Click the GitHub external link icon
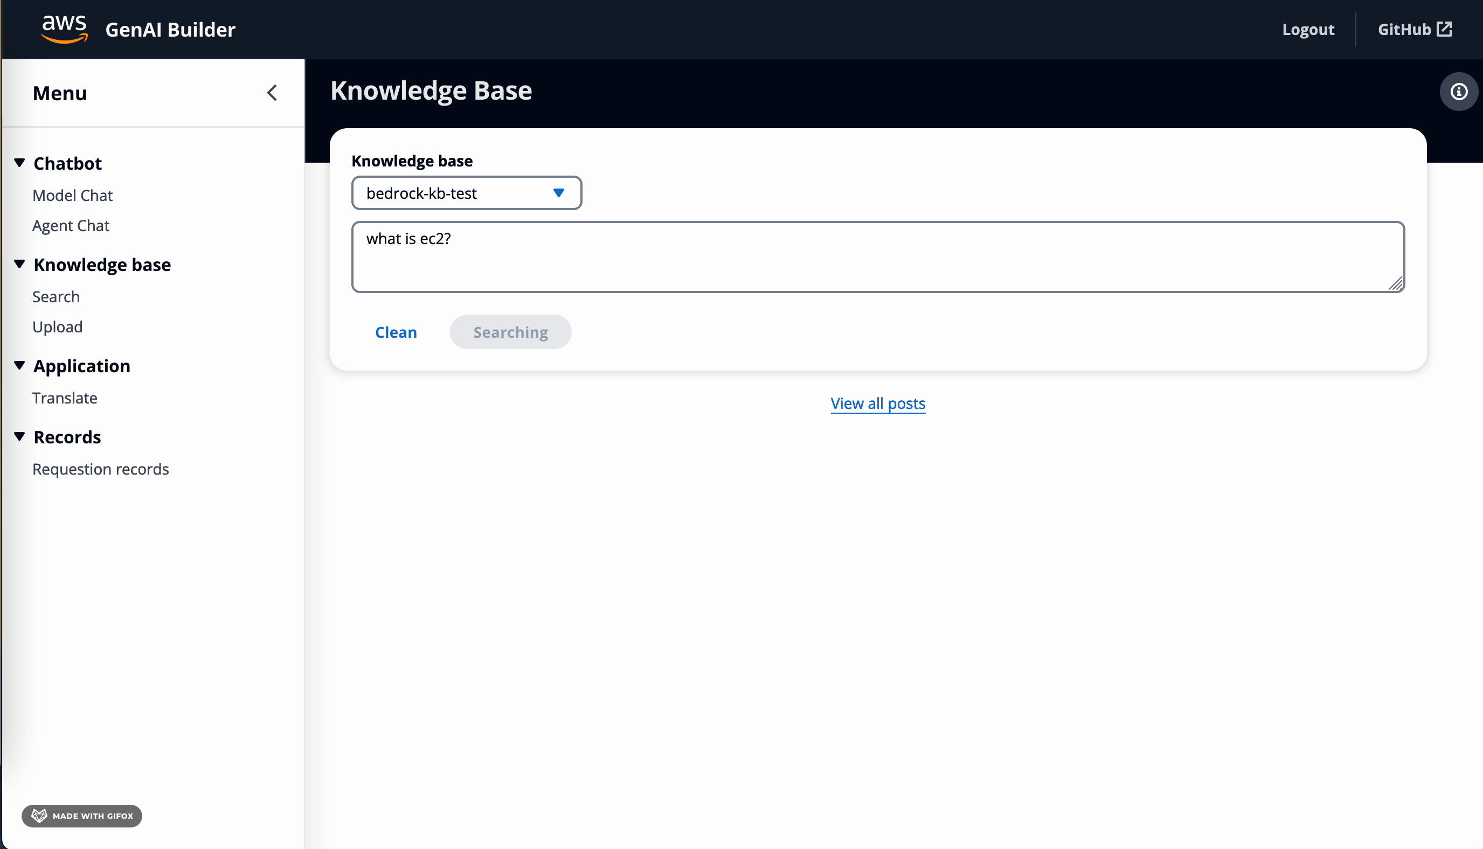The image size is (1483, 849). coord(1445,29)
